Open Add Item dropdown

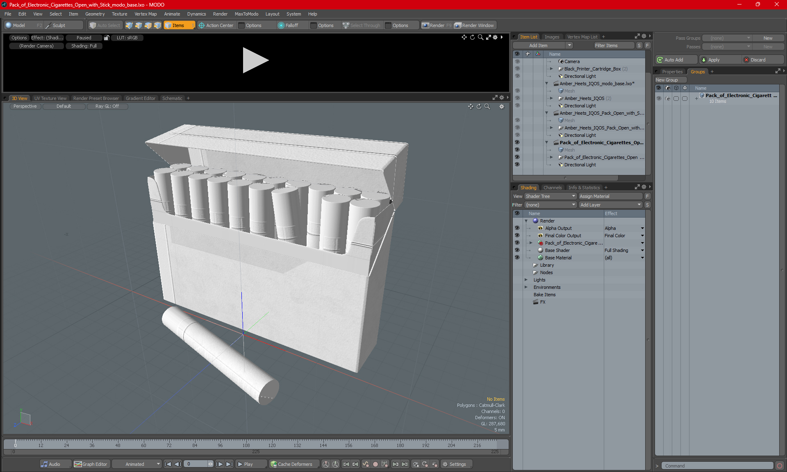[543, 45]
